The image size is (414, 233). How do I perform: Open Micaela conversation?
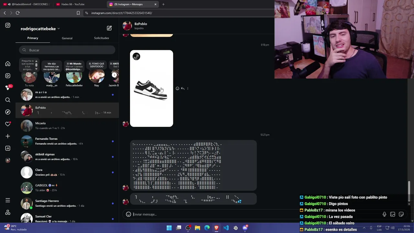coord(67,126)
